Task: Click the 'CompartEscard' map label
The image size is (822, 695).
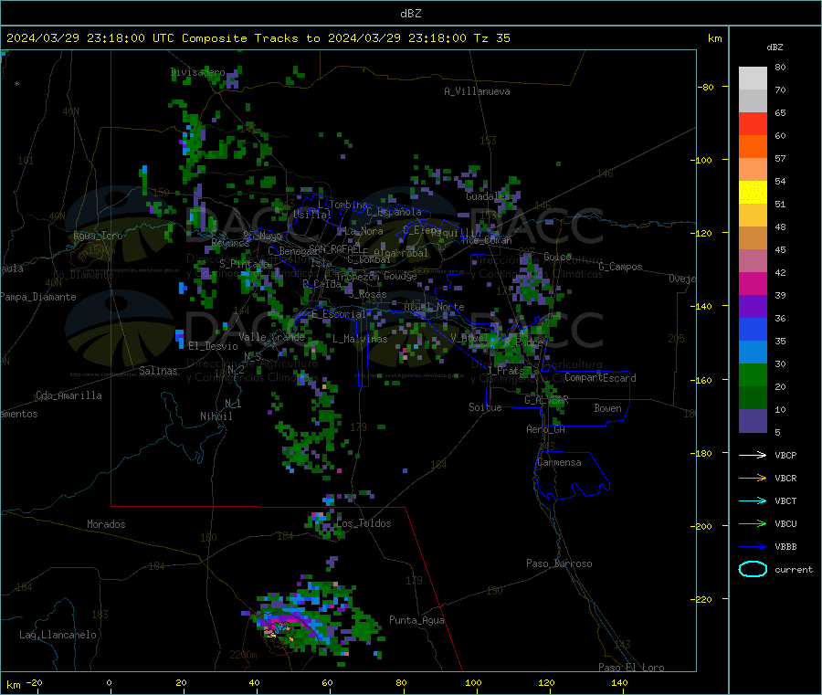Action: pyautogui.click(x=600, y=378)
